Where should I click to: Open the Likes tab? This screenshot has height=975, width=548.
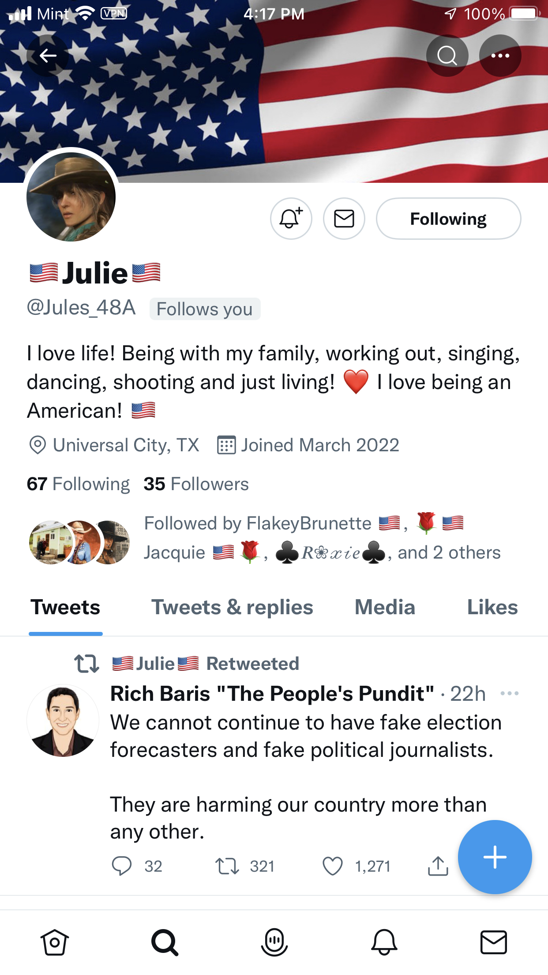tap(492, 608)
